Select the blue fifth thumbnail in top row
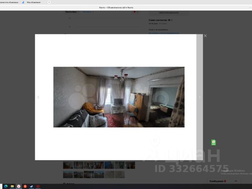The image size is (252, 189). [109, 165]
